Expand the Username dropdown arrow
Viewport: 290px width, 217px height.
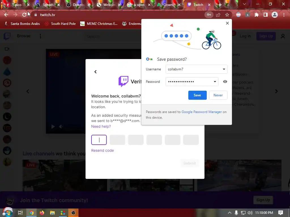(224, 69)
